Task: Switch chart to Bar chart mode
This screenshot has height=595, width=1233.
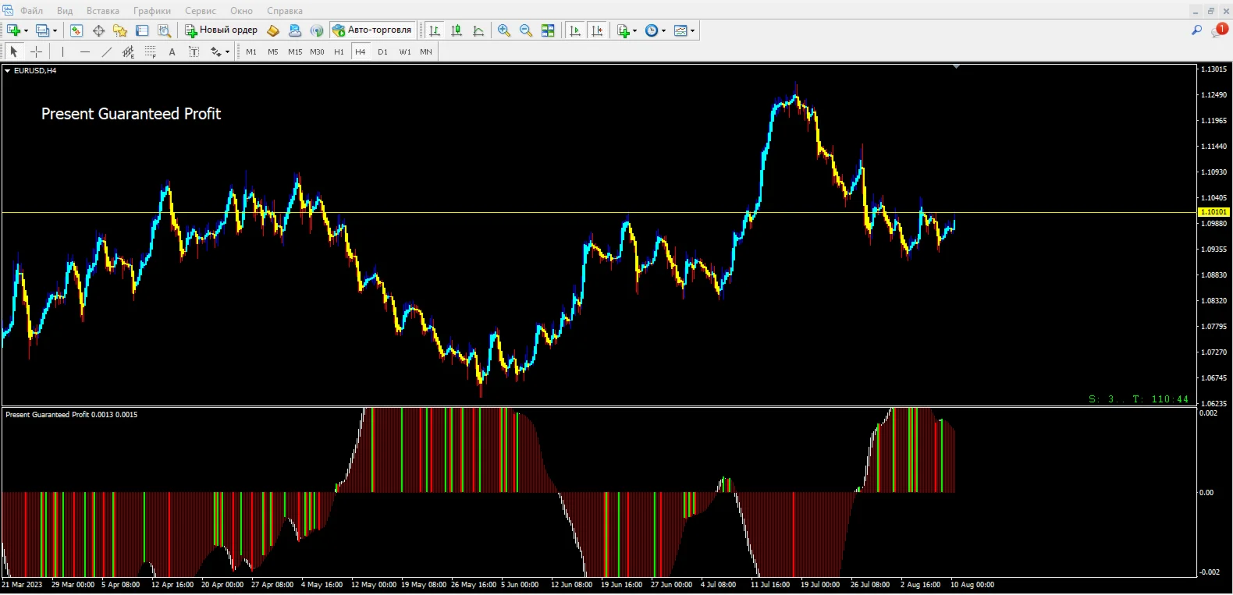Action: pyautogui.click(x=435, y=30)
